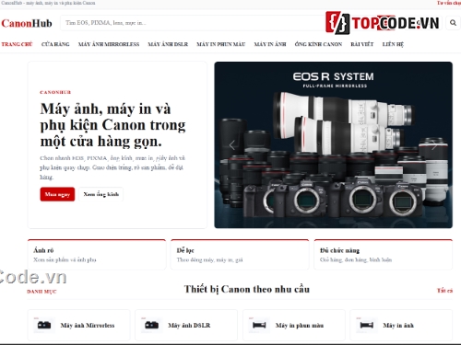Click the Máy in ảnh printer icon
This screenshot has height=345, width=461.
(x=367, y=325)
